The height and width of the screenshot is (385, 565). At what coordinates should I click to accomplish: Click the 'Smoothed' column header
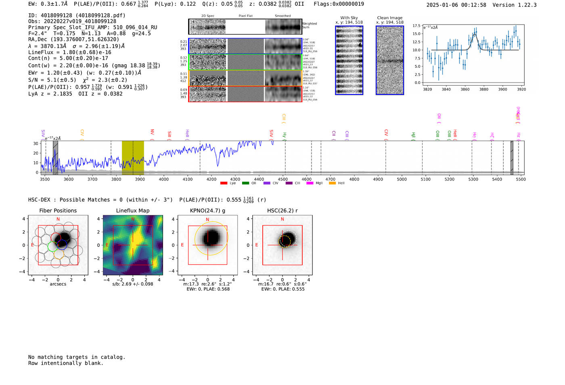click(283, 16)
